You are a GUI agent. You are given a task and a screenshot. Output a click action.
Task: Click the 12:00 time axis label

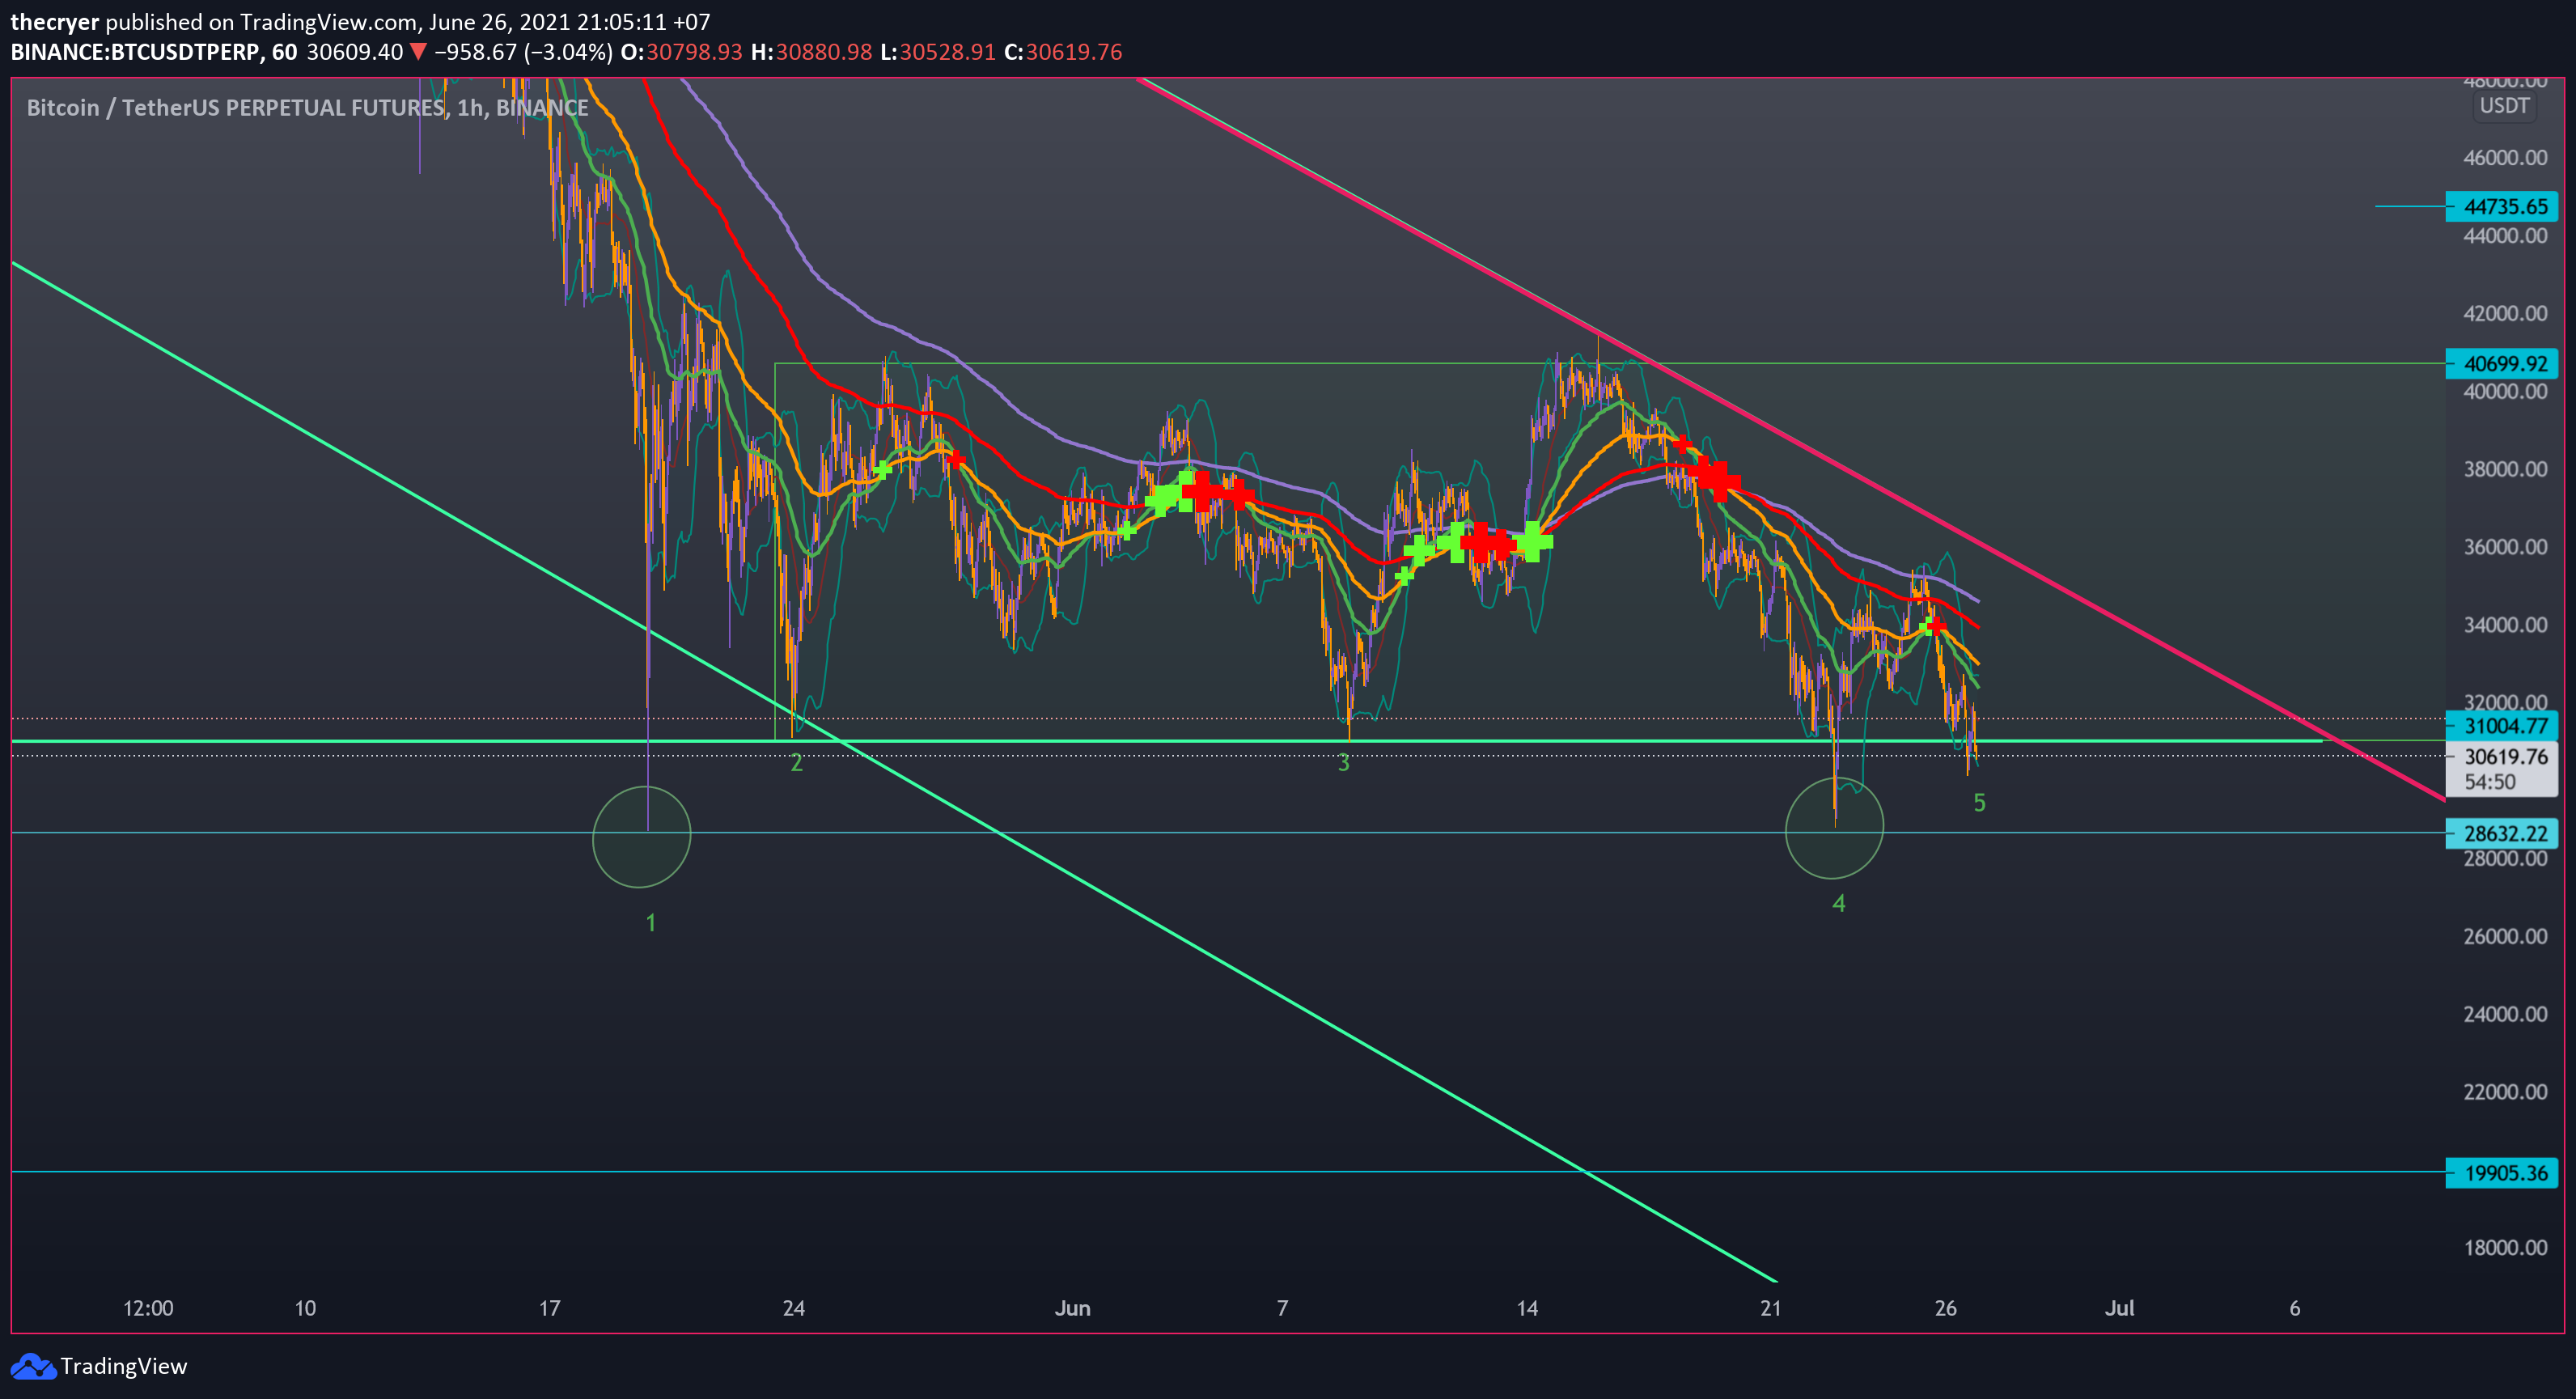coord(148,1308)
